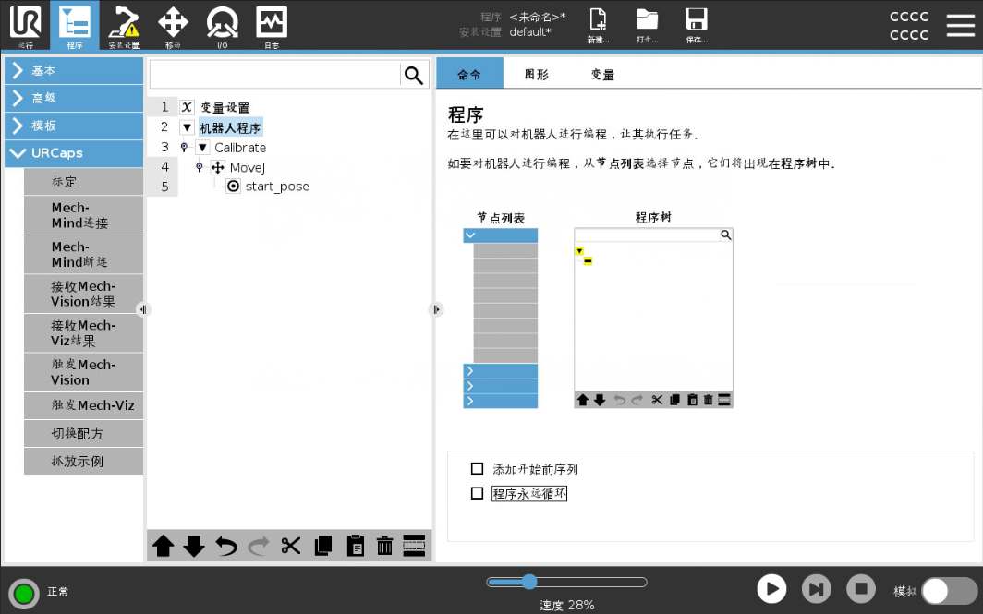Insert the 触发Mech-Viz node

tap(83, 405)
